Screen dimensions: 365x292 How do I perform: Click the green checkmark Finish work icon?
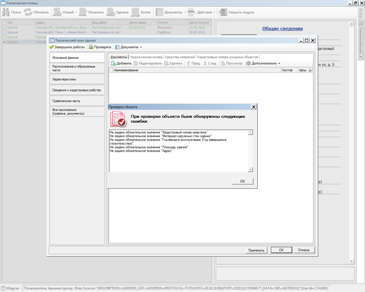52,47
